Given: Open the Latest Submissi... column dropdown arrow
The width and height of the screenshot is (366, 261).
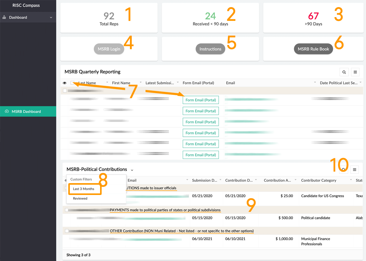Looking at the screenshot, I should (178, 82).
